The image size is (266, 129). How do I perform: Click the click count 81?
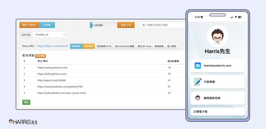click(169, 87)
